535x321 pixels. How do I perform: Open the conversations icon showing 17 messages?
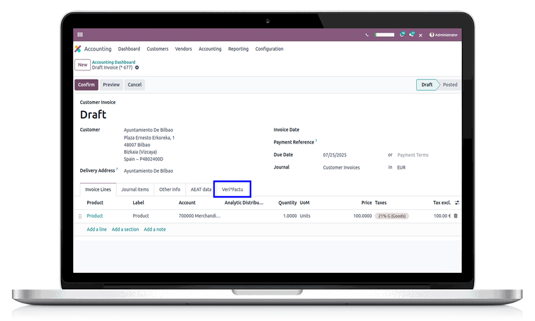click(412, 34)
